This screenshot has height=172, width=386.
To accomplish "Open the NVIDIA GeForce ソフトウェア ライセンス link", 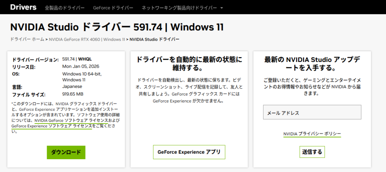I will click(x=71, y=121).
